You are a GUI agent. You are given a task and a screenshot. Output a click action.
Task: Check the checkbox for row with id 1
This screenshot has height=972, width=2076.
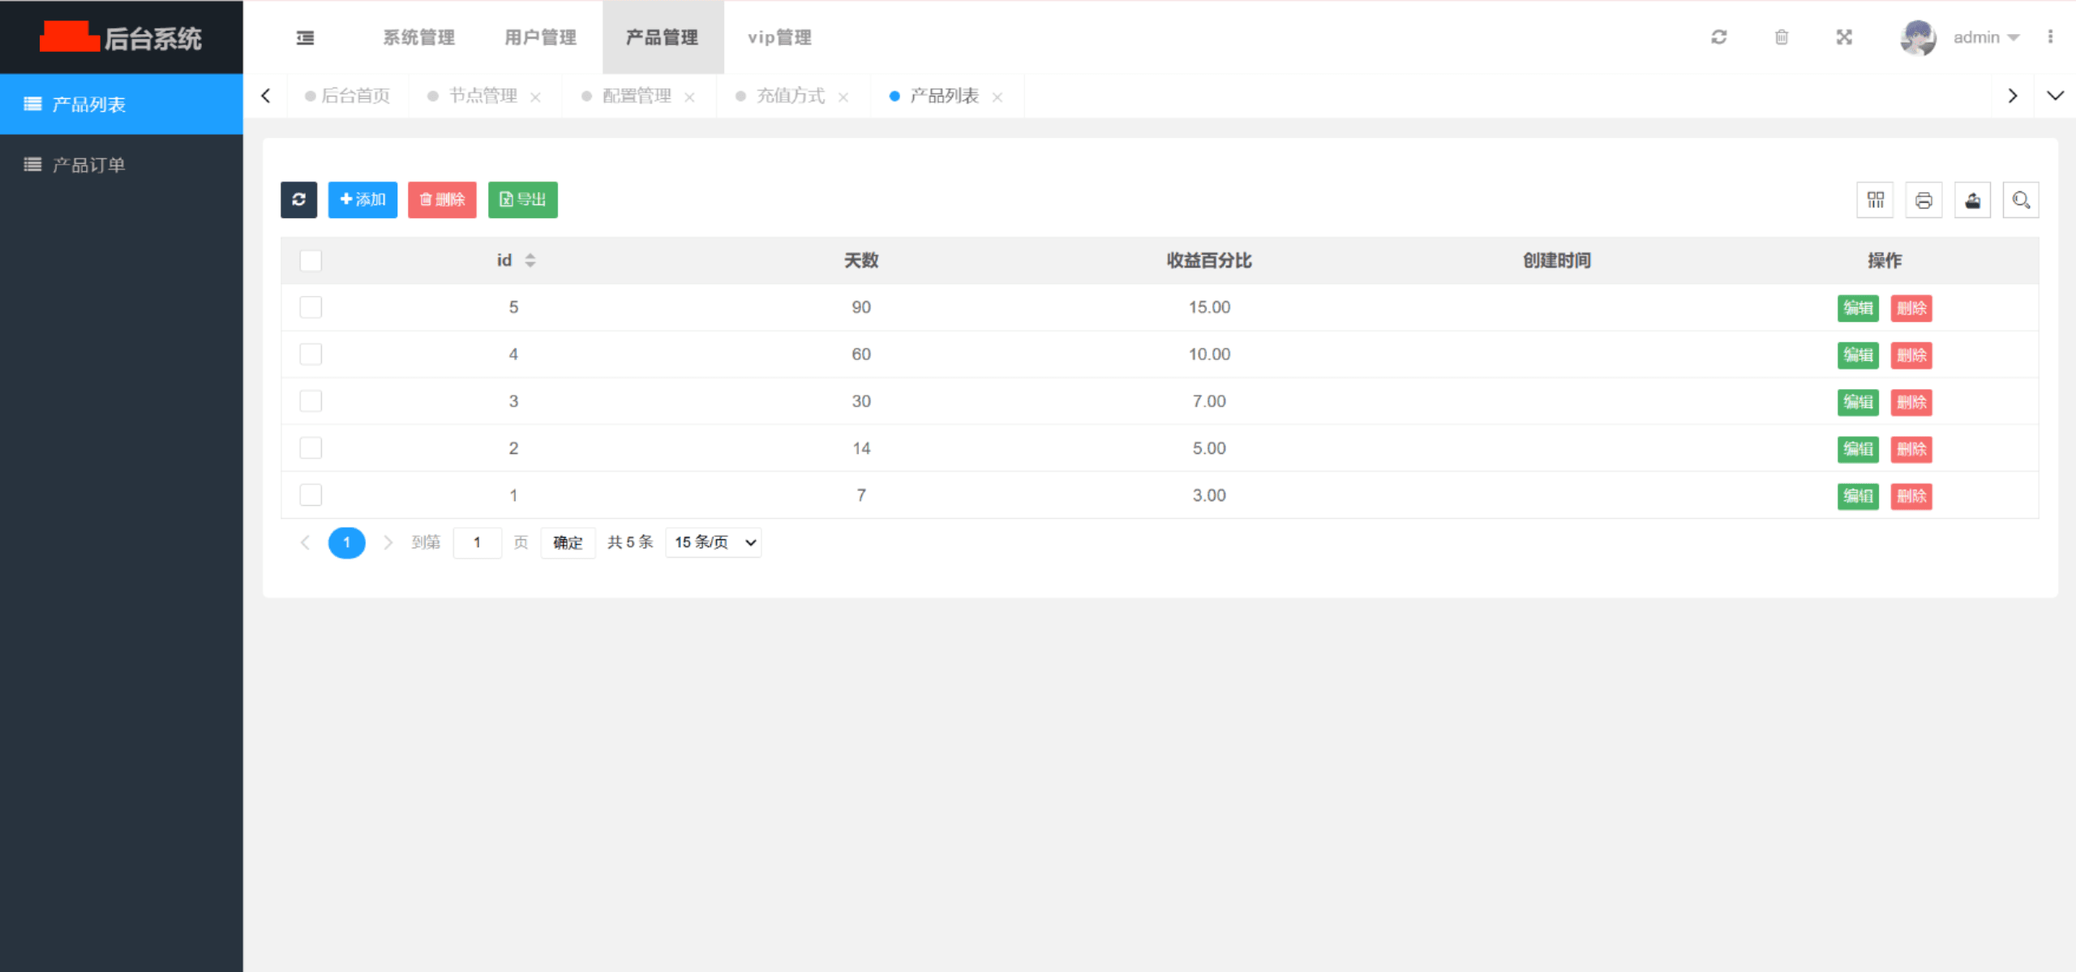coord(311,495)
